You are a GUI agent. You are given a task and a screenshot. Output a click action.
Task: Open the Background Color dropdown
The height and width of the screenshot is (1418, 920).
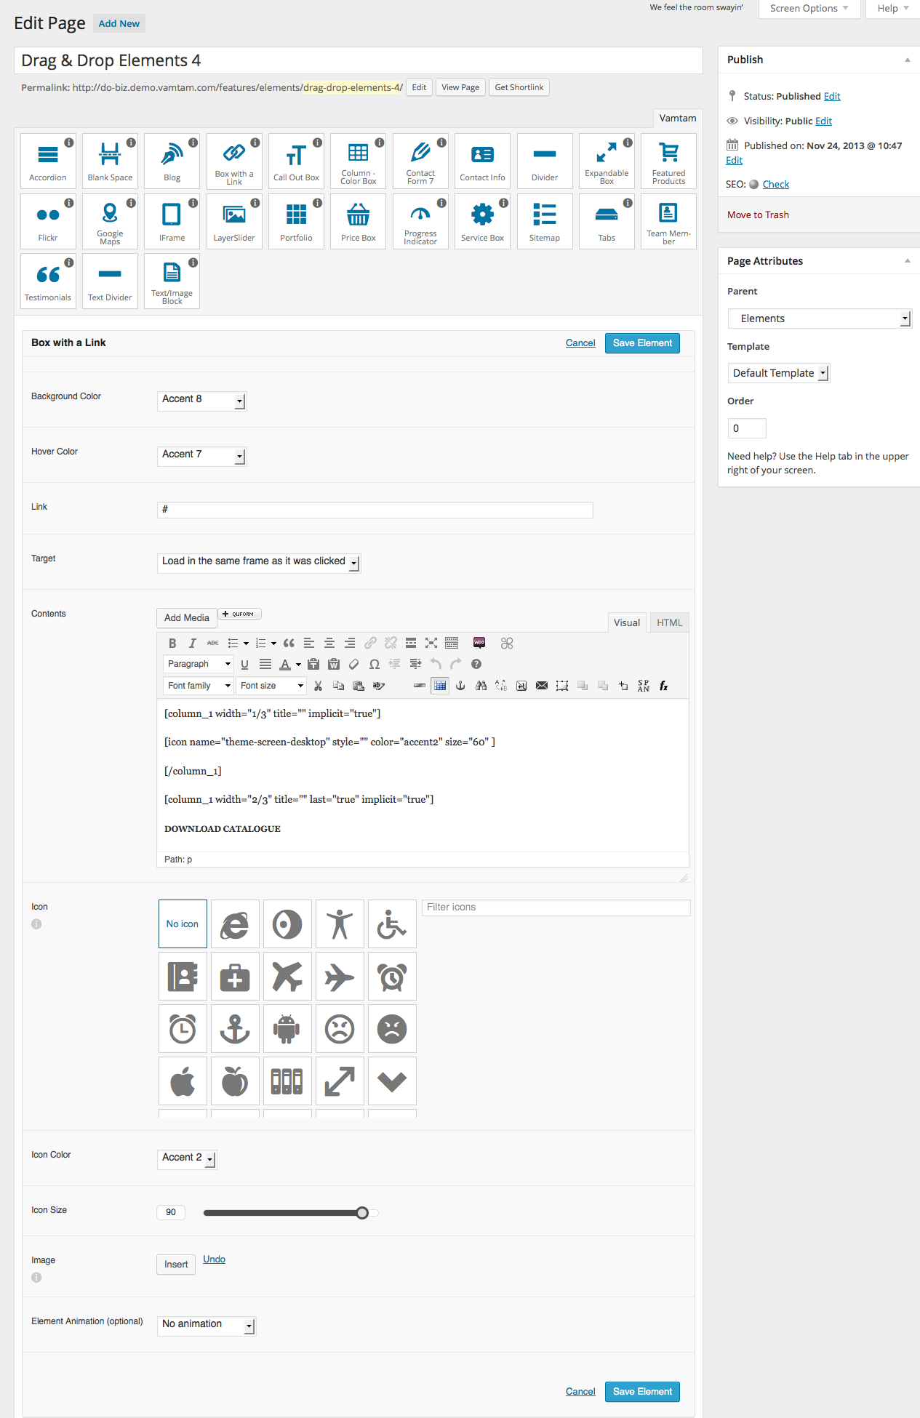[x=202, y=401]
